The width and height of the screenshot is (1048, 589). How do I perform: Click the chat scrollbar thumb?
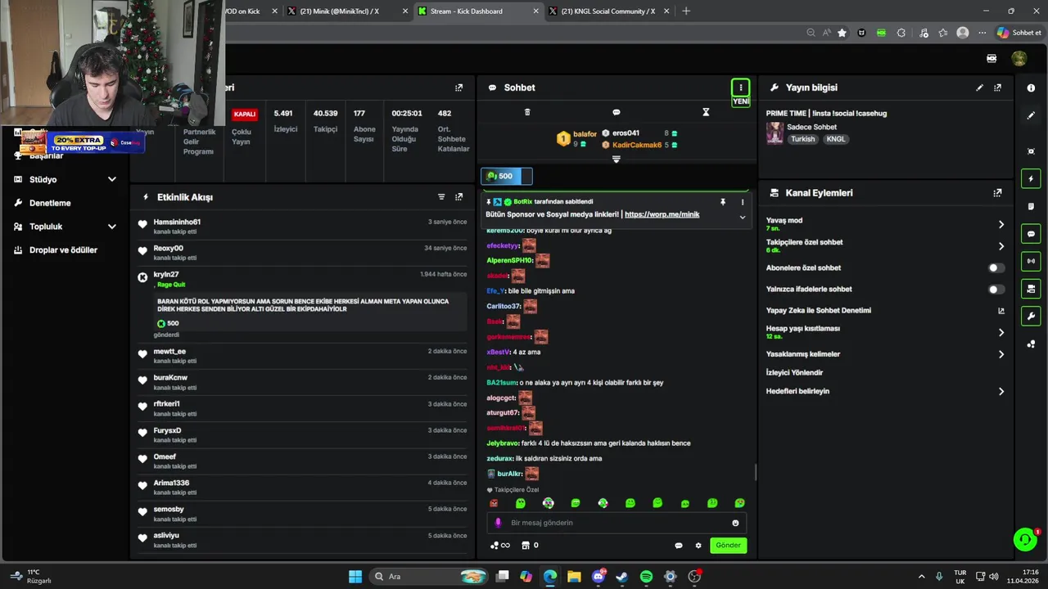click(755, 473)
